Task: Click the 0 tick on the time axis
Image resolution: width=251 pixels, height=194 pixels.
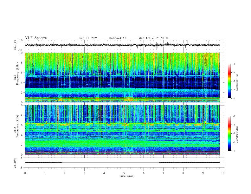Action: point(25,173)
